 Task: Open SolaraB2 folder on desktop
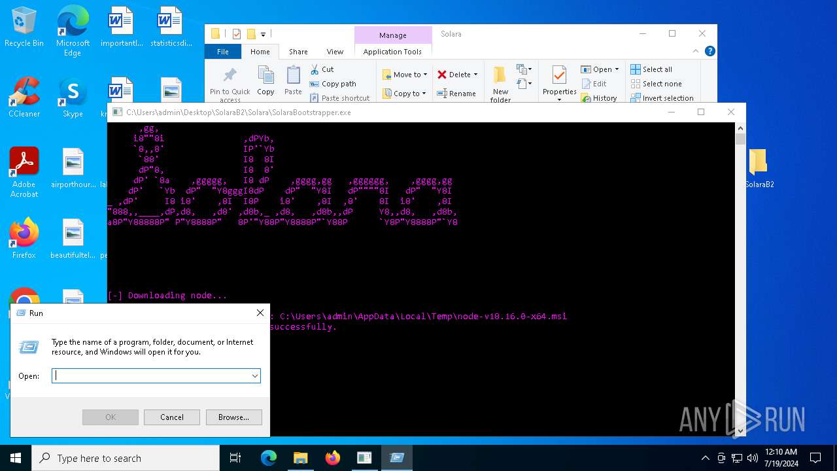(759, 168)
